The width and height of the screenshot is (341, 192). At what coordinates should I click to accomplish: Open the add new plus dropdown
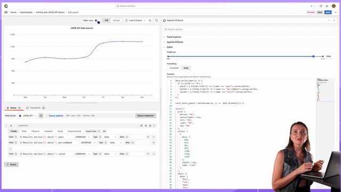click(x=313, y=6)
